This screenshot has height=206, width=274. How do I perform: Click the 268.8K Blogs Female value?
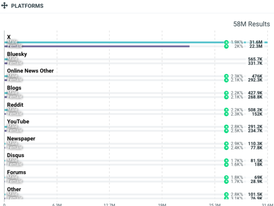coord(255,97)
